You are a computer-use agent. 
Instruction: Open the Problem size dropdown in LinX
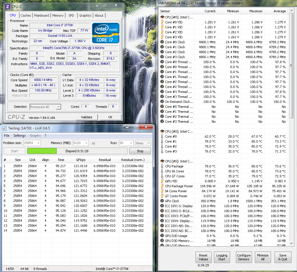pos(39,143)
